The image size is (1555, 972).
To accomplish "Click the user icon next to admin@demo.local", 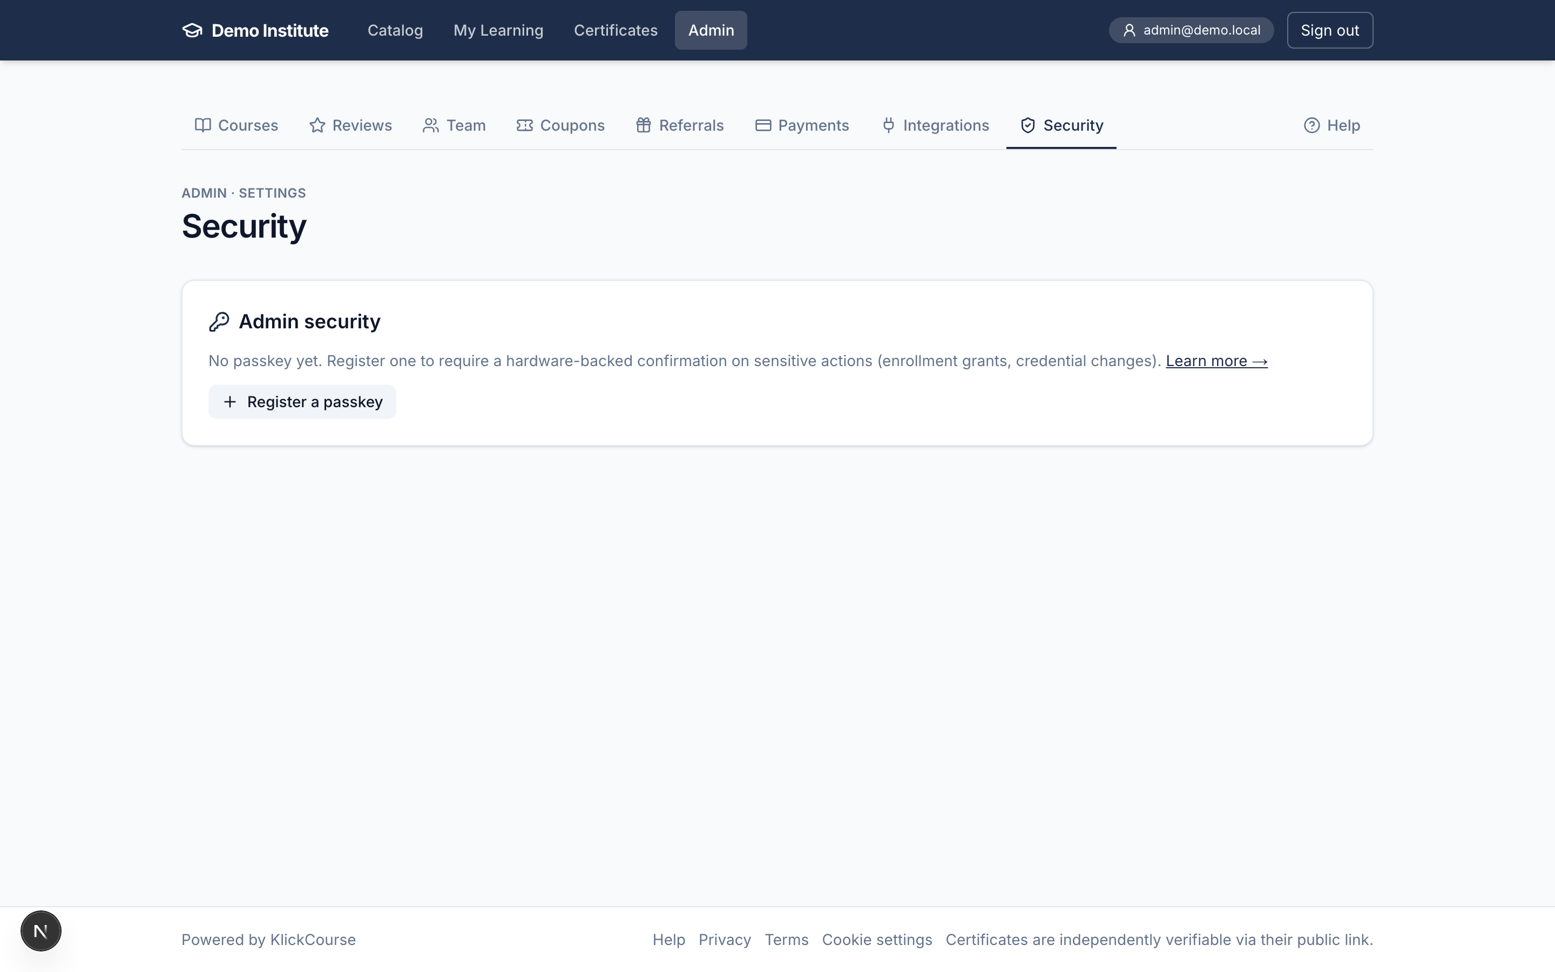I will (1129, 30).
